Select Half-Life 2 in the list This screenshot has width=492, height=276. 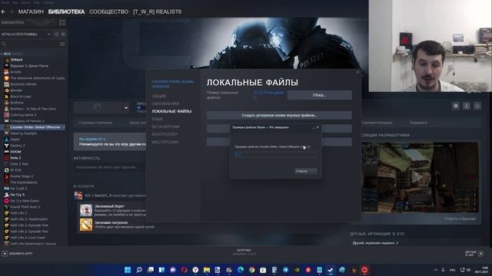pos(18,213)
